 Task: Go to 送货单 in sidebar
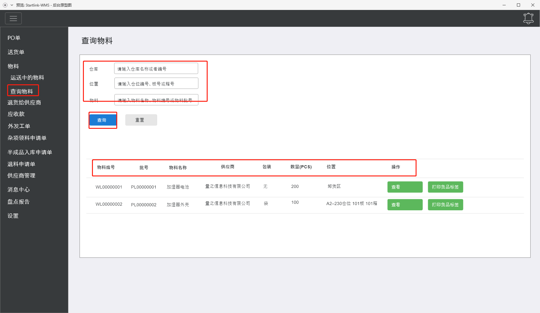pyautogui.click(x=16, y=52)
